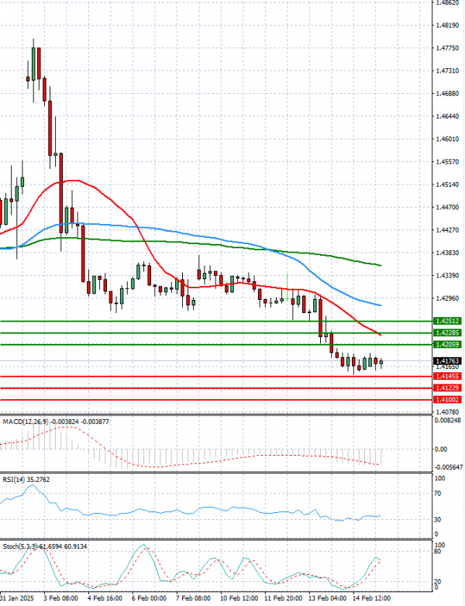Click the Stochastic scale level 80
465x606 pixels.
coord(438,551)
